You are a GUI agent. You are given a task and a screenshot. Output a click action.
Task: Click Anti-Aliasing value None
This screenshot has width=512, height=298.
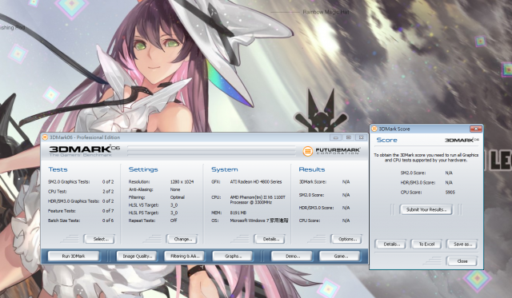point(175,189)
